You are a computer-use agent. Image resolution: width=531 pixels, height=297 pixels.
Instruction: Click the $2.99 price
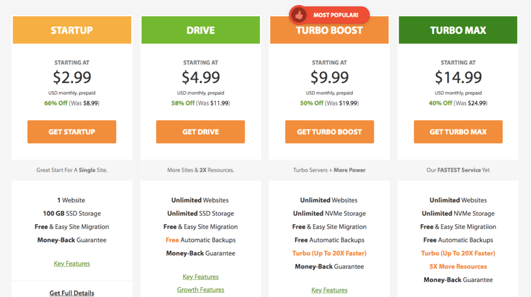tap(72, 78)
